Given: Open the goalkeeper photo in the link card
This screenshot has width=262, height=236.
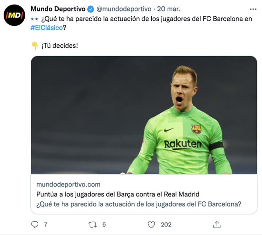Looking at the screenshot, I should pos(144,115).
